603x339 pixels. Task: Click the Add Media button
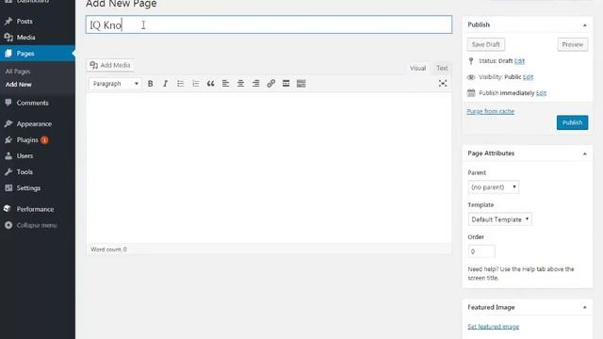pos(110,65)
